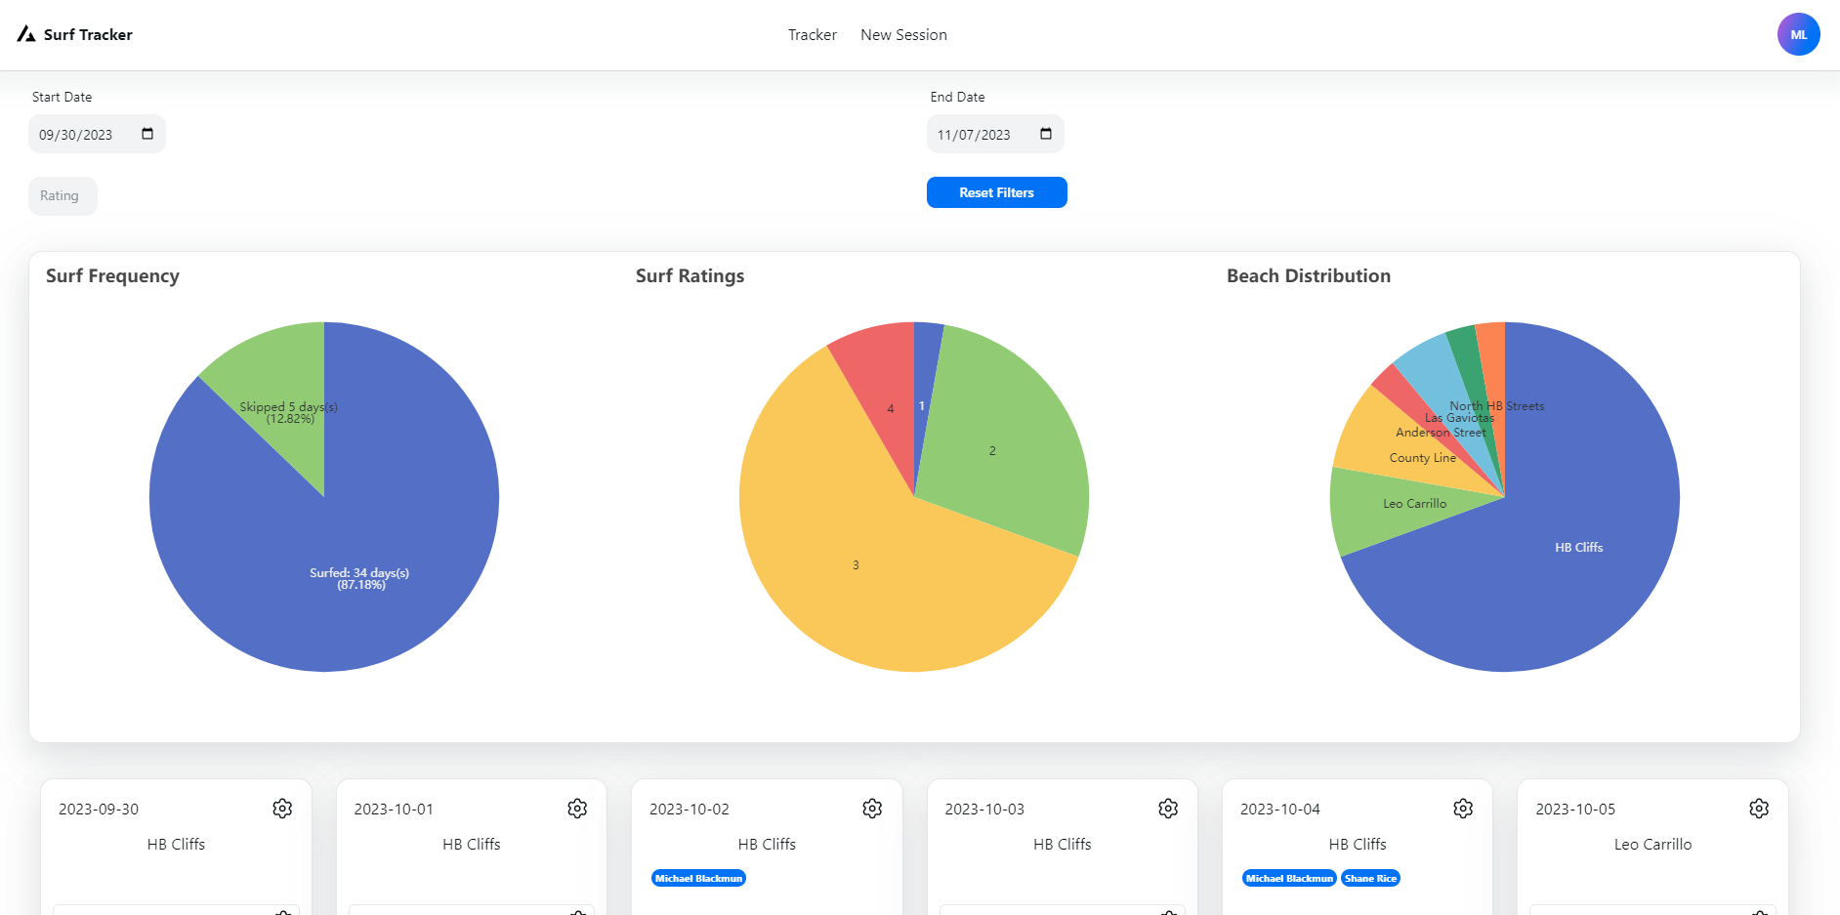Image resolution: width=1840 pixels, height=915 pixels.
Task: Click HB Cliffs on the 2023-10-03 card
Action: [1063, 844]
